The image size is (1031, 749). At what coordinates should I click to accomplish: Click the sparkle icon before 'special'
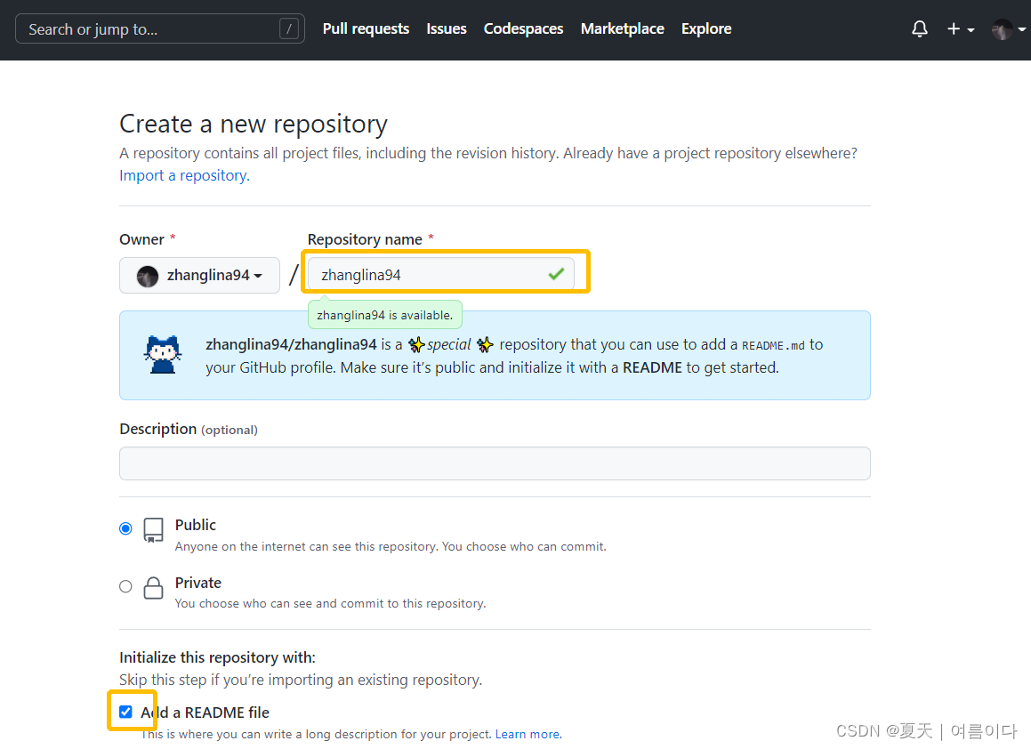coord(416,344)
